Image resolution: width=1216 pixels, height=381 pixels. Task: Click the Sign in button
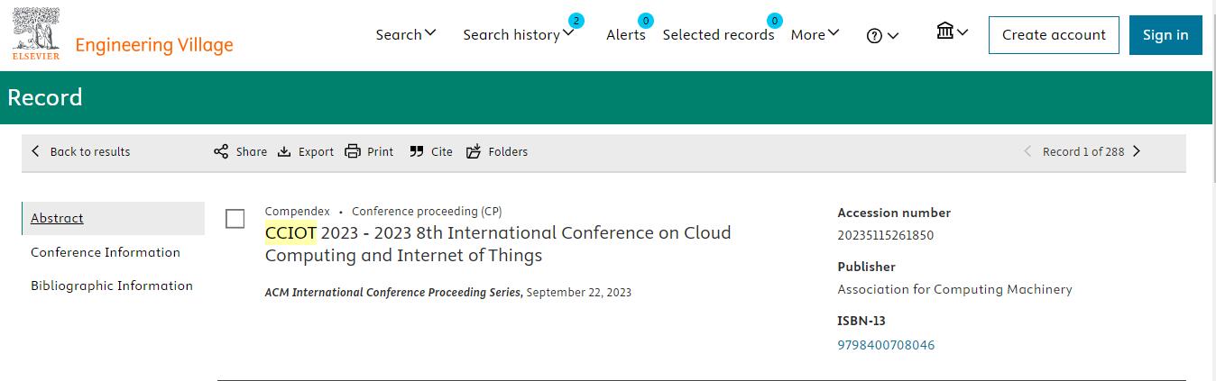[1165, 35]
